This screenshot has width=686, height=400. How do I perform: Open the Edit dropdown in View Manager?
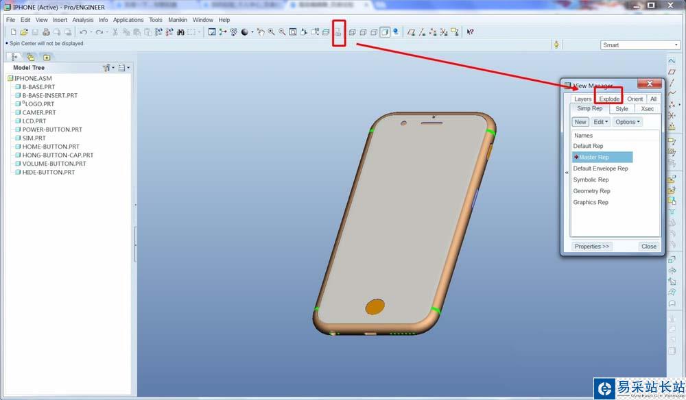[x=601, y=122]
